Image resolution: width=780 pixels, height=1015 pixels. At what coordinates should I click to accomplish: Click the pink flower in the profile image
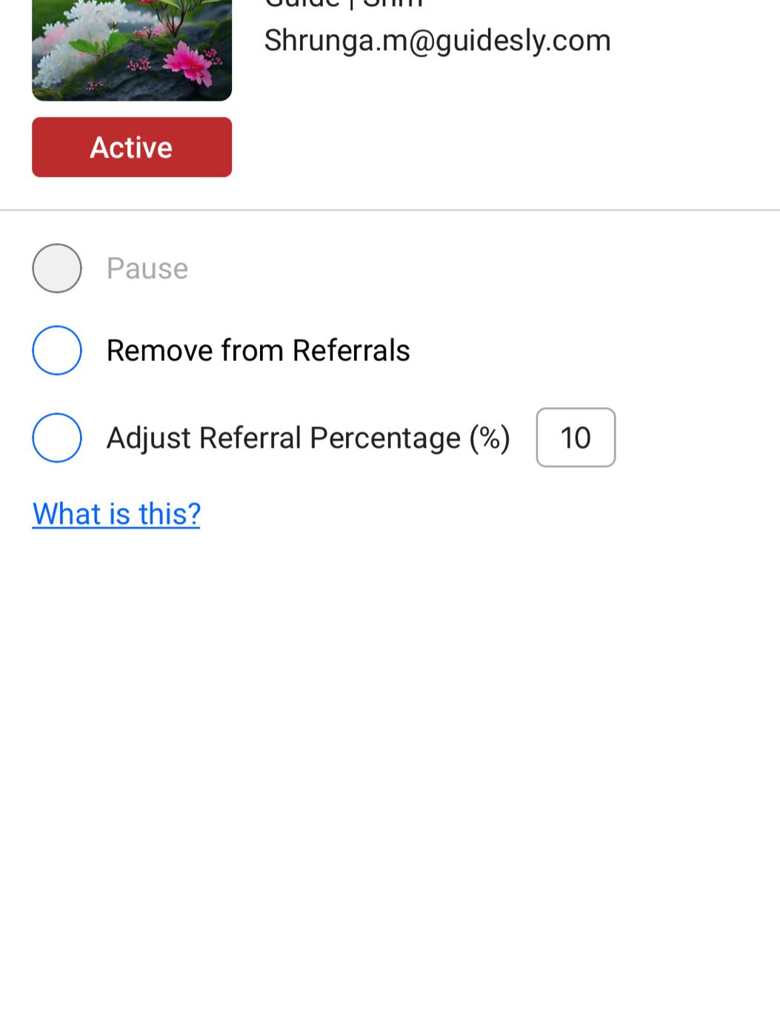(189, 63)
